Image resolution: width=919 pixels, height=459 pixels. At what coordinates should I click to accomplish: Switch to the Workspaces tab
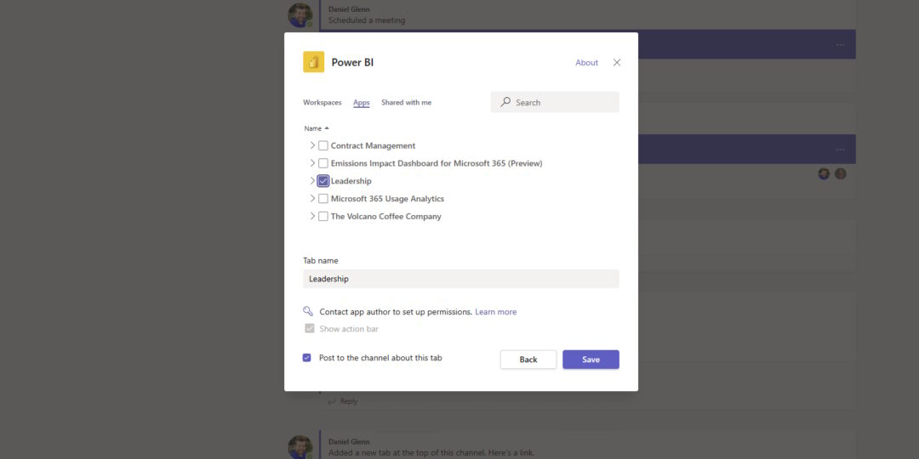322,103
